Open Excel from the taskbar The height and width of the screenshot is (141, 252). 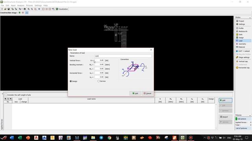tap(20, 137)
